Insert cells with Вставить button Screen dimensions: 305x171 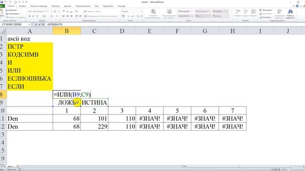coord(238,13)
